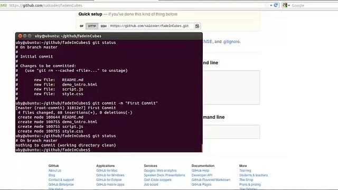The image size is (338, 190).
Task: Open the GitHub Pages link
Action: (x=201, y=184)
